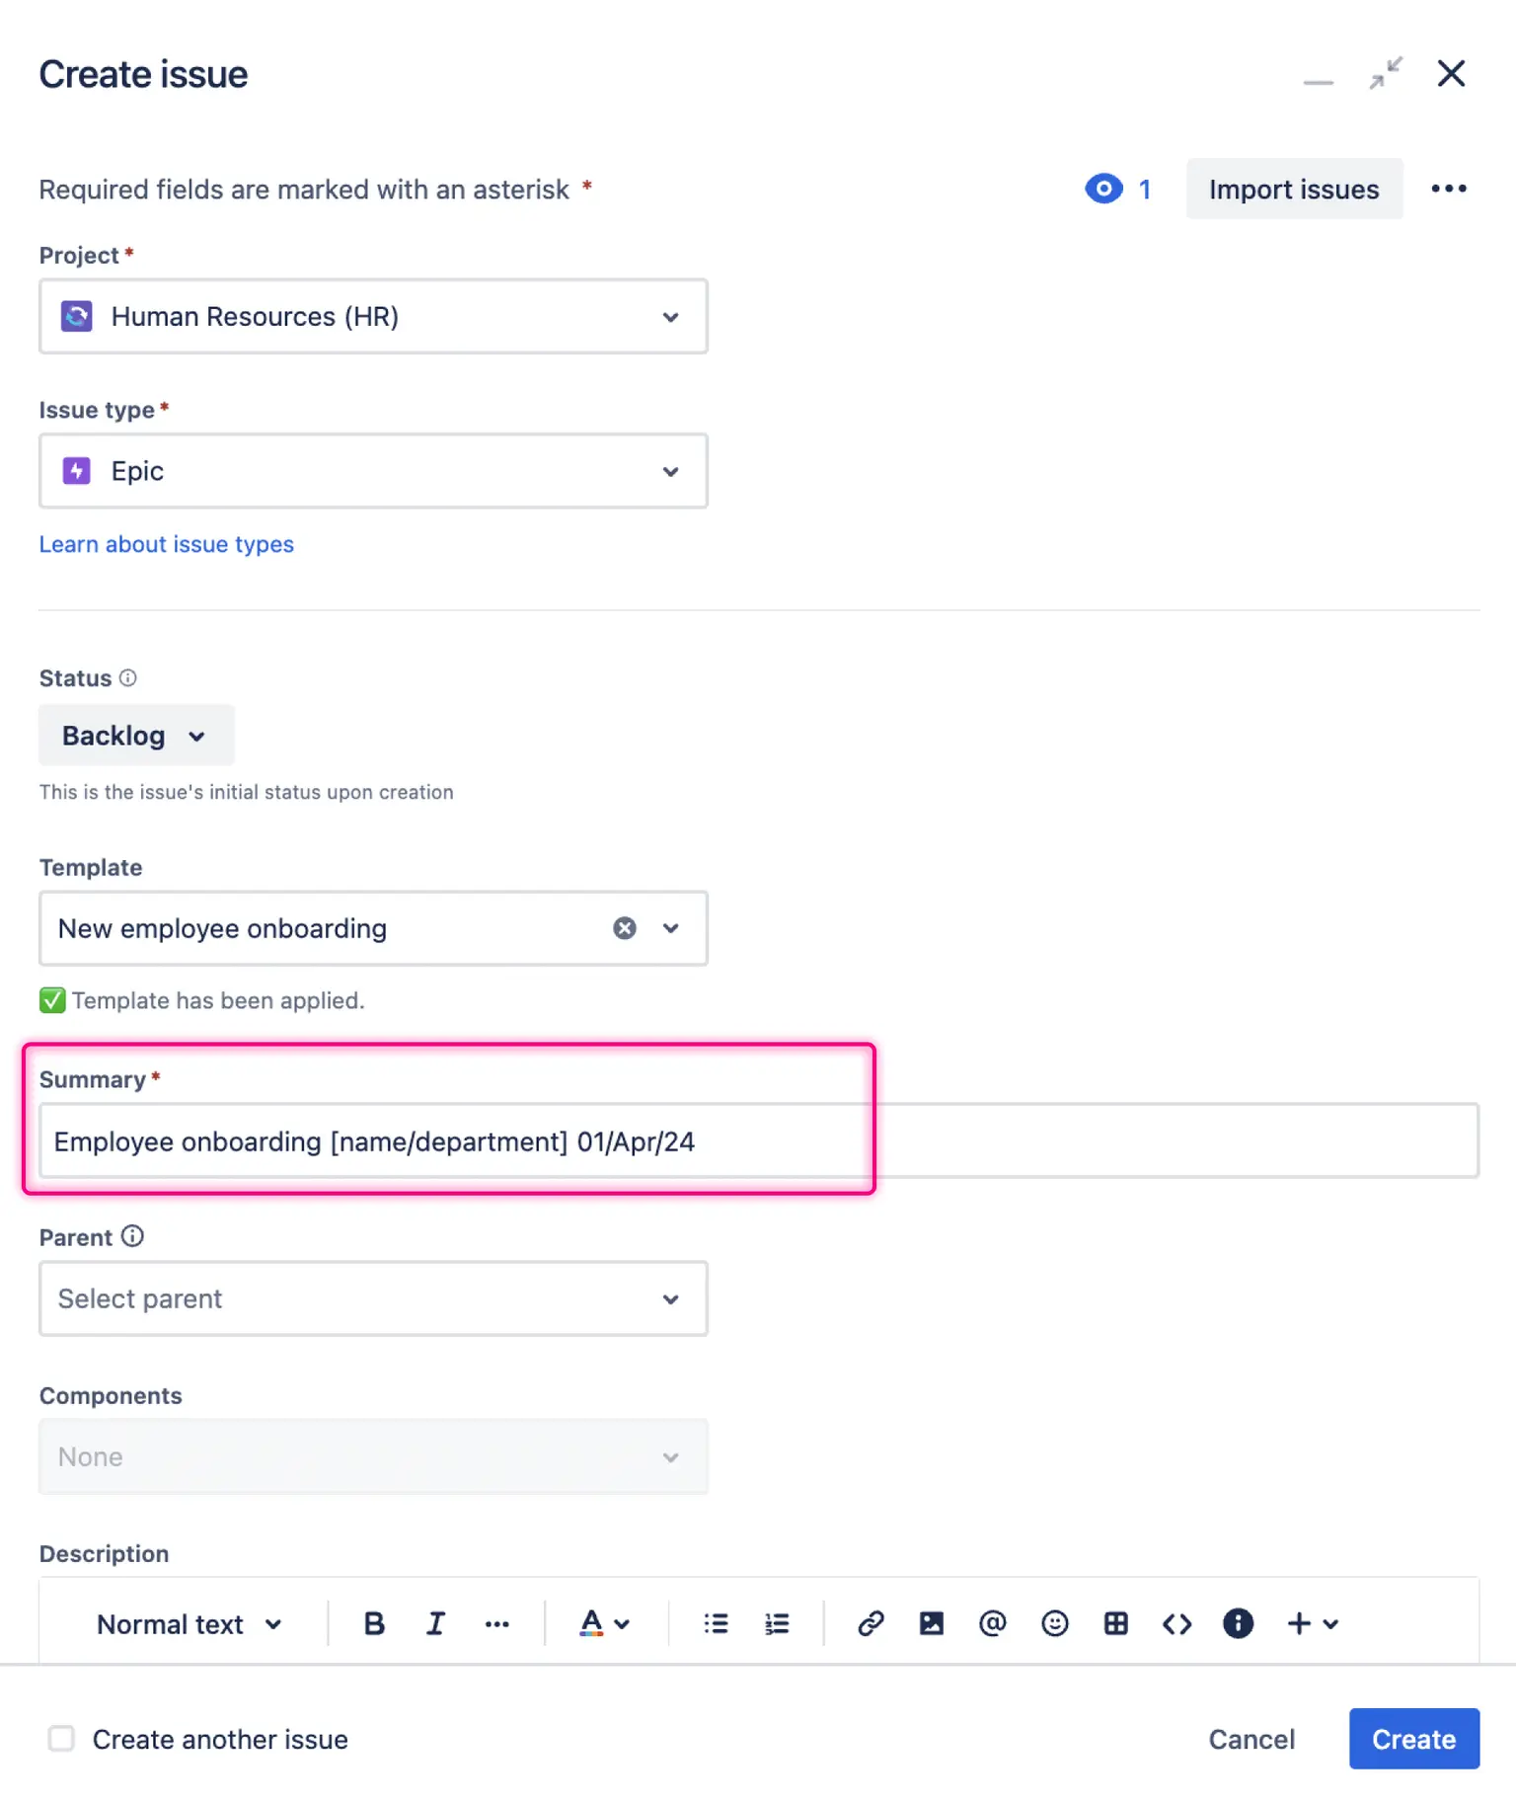Click the Import issues button
This screenshot has width=1516, height=1804.
1293,189
